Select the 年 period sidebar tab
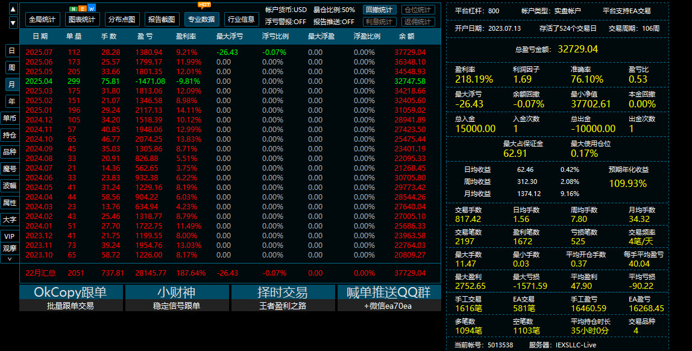The width and height of the screenshot is (692, 351). pyautogui.click(x=12, y=101)
